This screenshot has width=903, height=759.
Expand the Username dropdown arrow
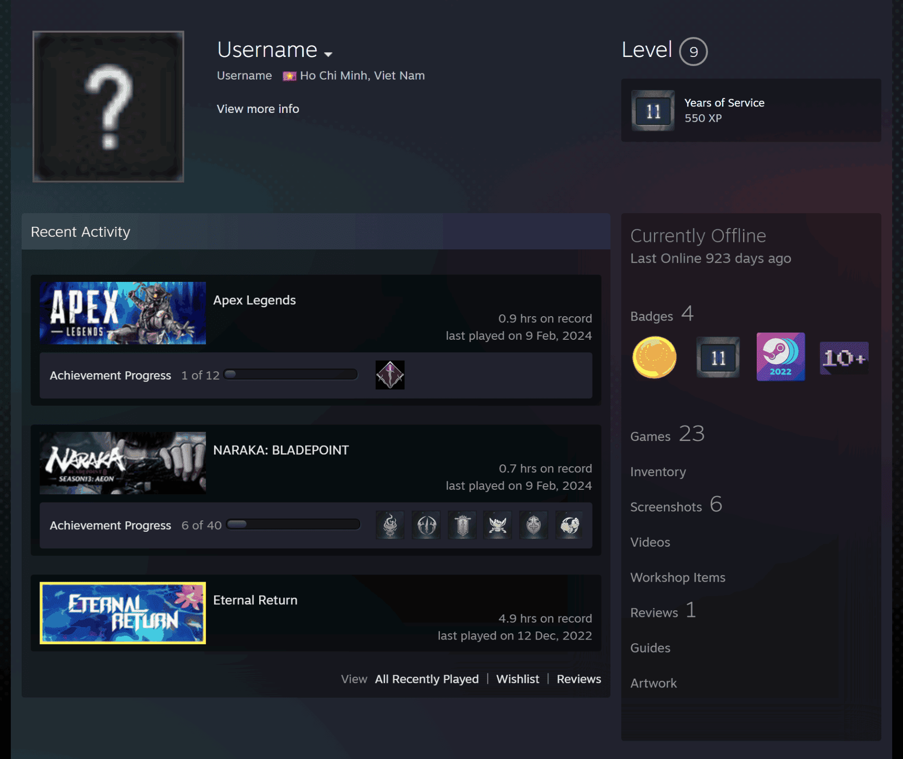pos(328,54)
